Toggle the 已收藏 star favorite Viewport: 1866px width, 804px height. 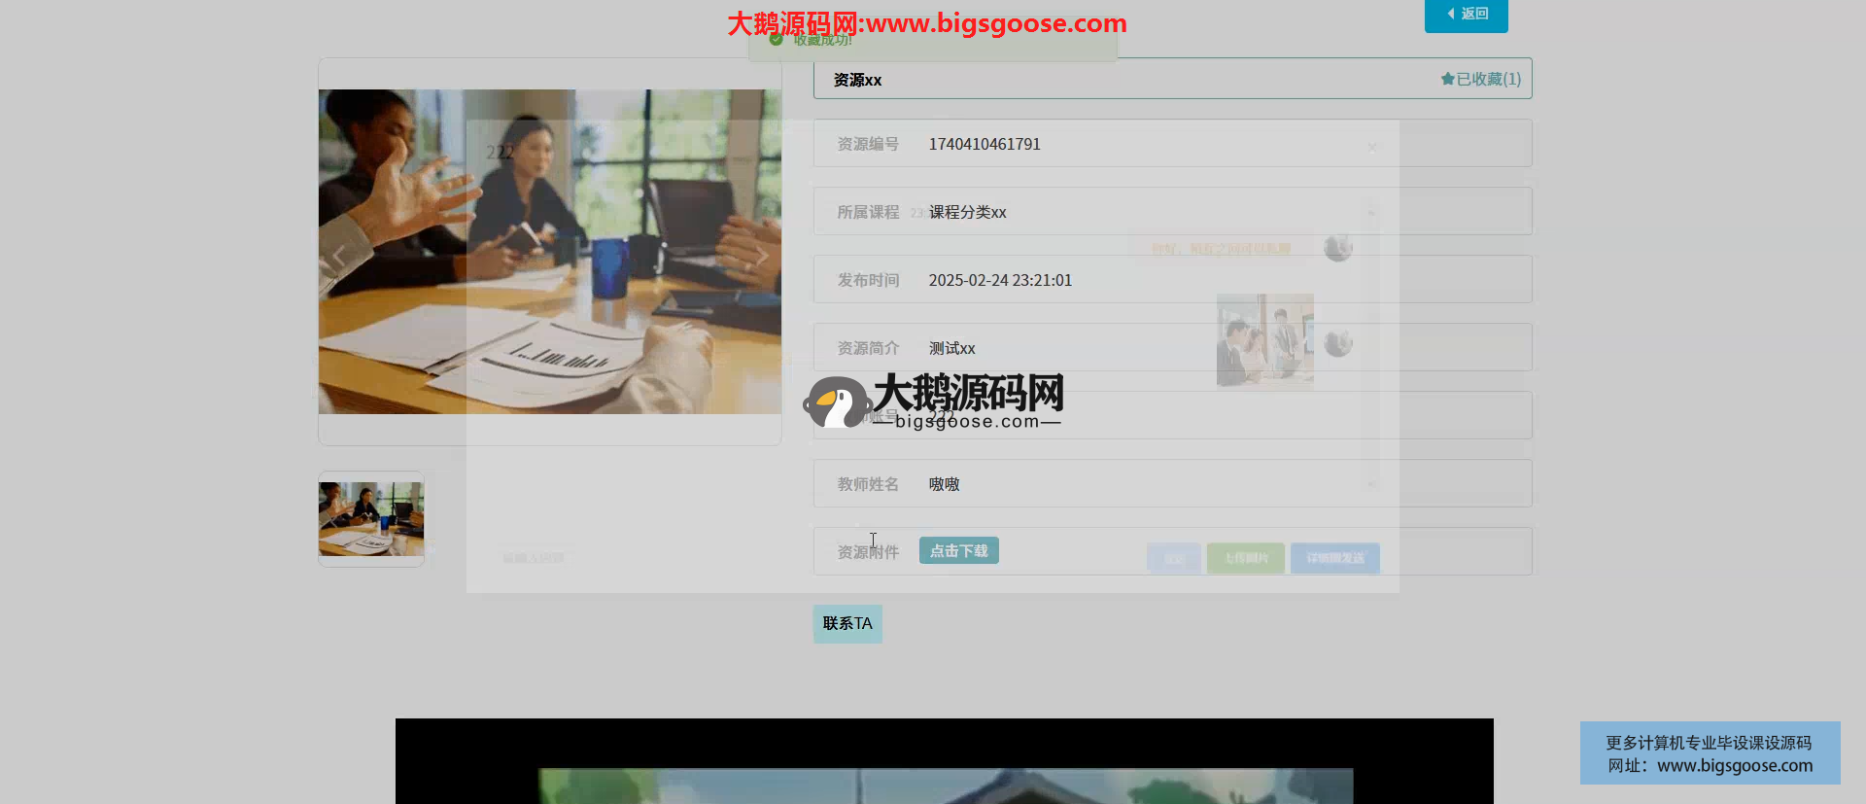pyautogui.click(x=1480, y=79)
